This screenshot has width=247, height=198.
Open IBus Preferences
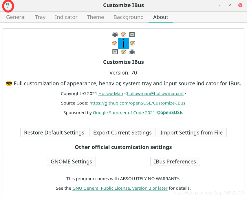coord(175,162)
